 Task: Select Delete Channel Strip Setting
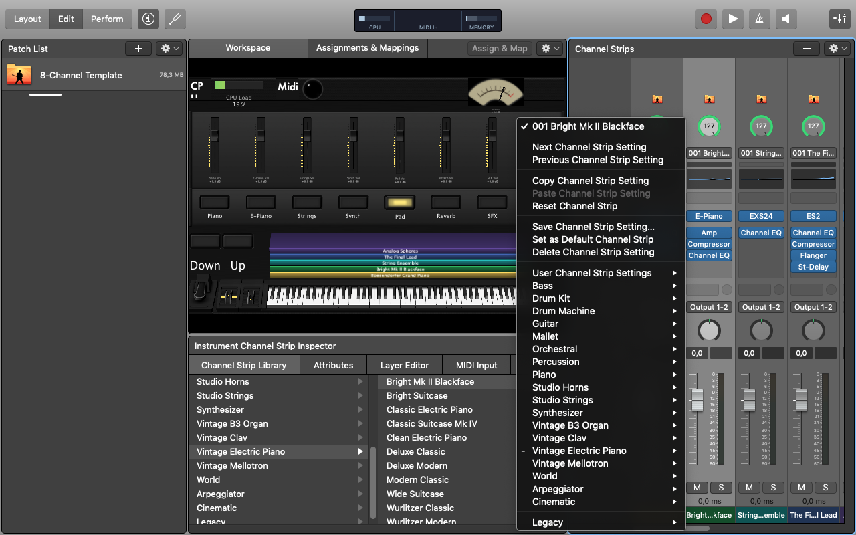point(601,252)
